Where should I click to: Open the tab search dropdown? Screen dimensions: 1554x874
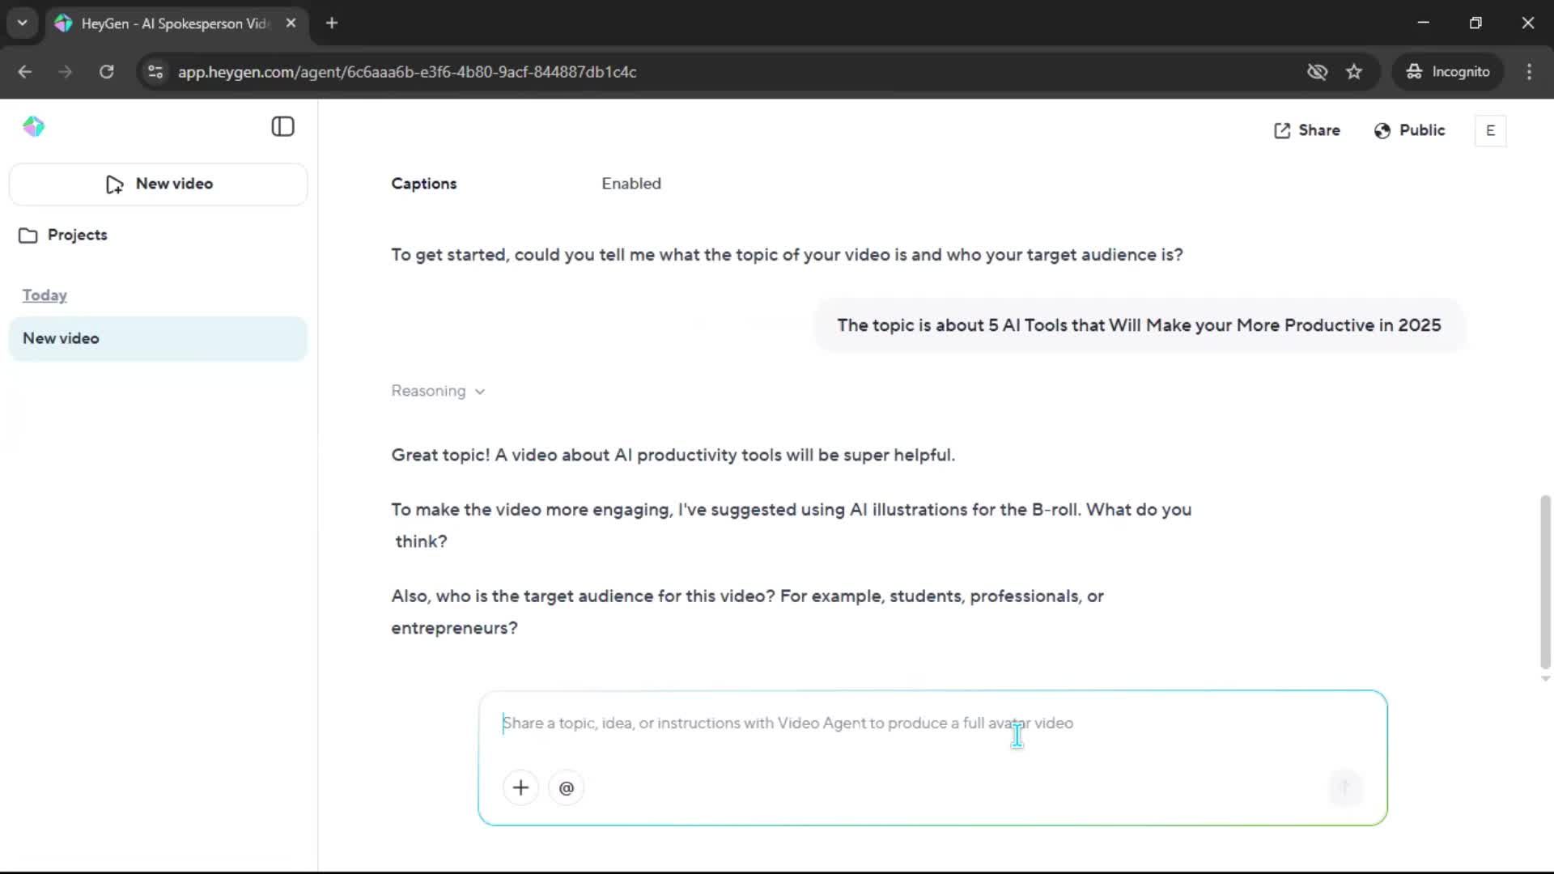pos(22,23)
